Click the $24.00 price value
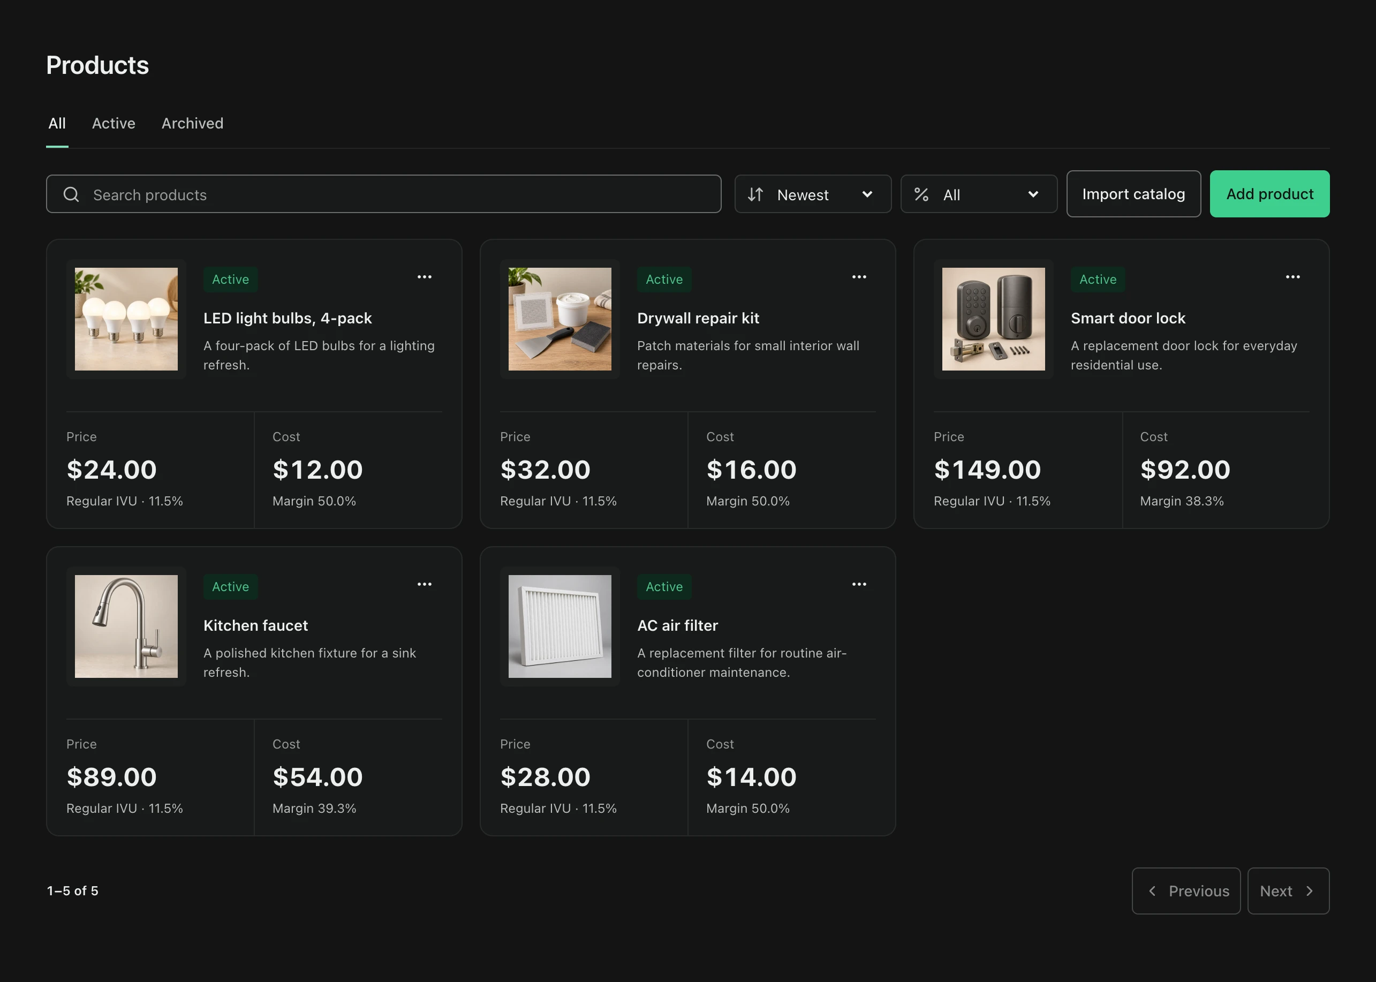The height and width of the screenshot is (982, 1376). coord(112,470)
